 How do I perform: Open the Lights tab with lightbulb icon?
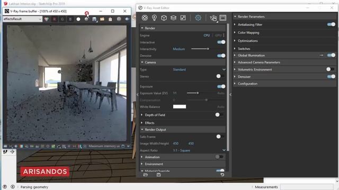click(154, 17)
